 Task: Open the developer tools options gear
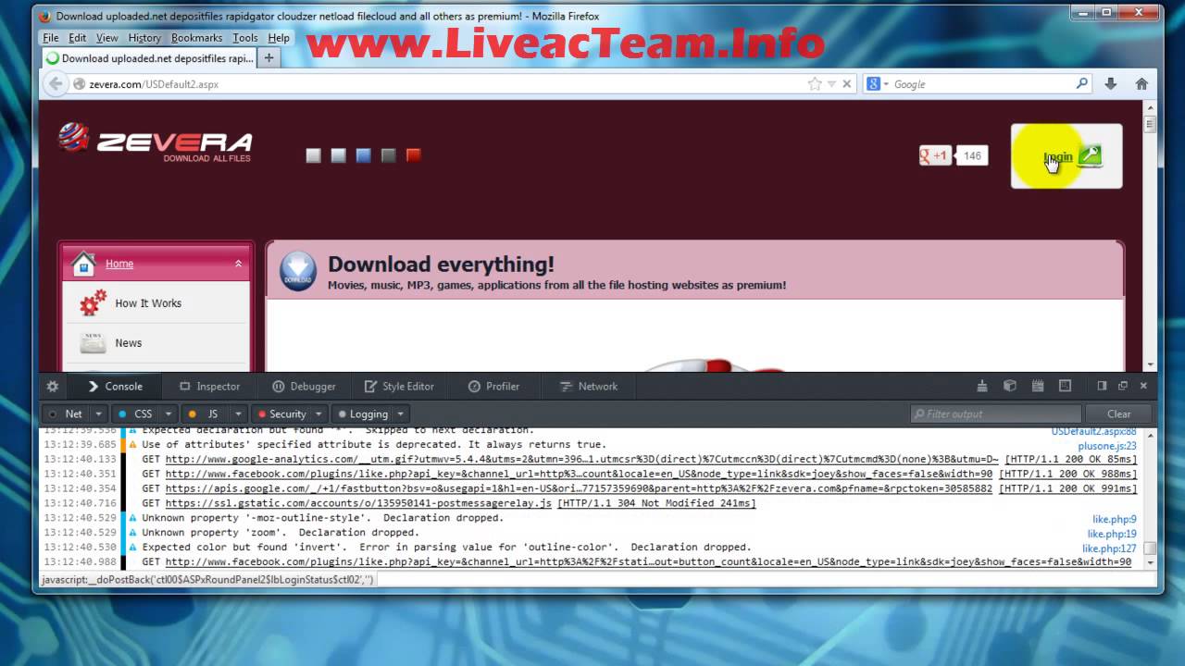[x=53, y=386]
